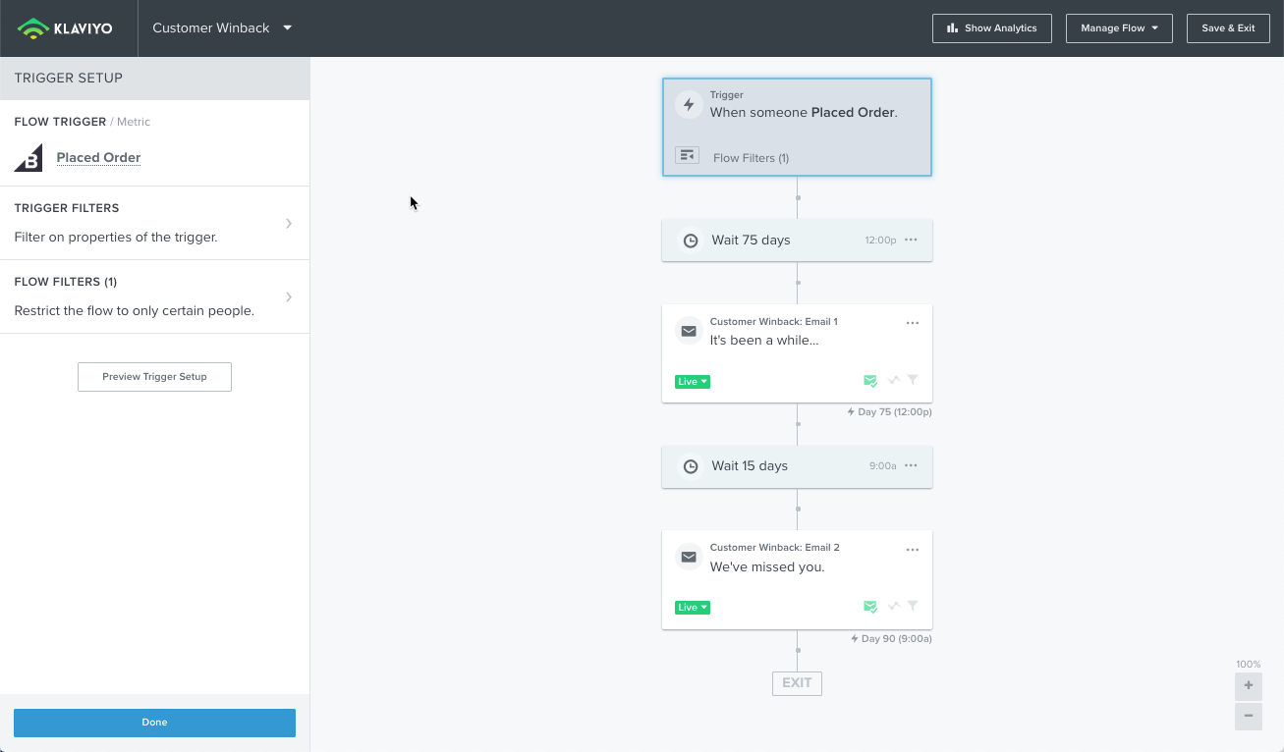Toggle the Live status on Email 1
Screen dimensions: 1284x752
[x=693, y=382]
